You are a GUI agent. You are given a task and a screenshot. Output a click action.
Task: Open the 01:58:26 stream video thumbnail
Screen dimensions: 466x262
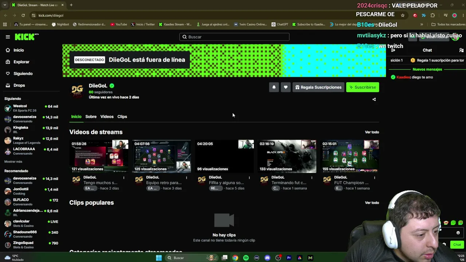click(99, 156)
